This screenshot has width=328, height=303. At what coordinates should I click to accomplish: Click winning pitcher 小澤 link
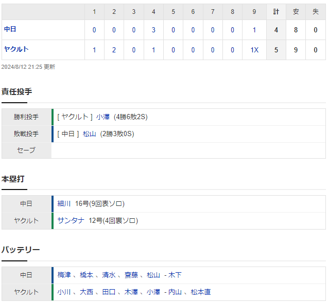(x=102, y=117)
